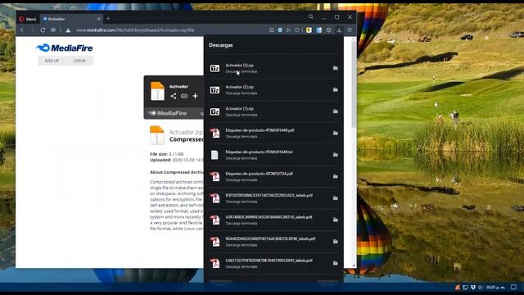Click the Descargas panel heading

click(220, 45)
